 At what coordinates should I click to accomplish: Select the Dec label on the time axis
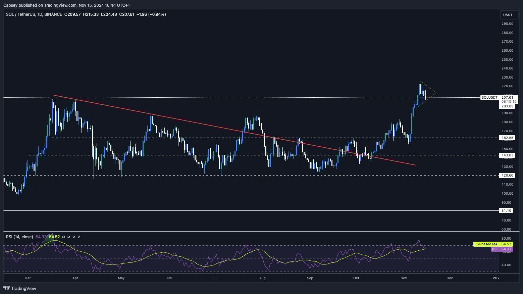click(x=450, y=278)
